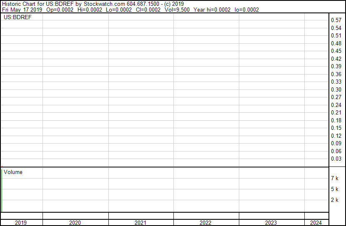Select the 2020 year on the timeline

[x=75, y=223]
